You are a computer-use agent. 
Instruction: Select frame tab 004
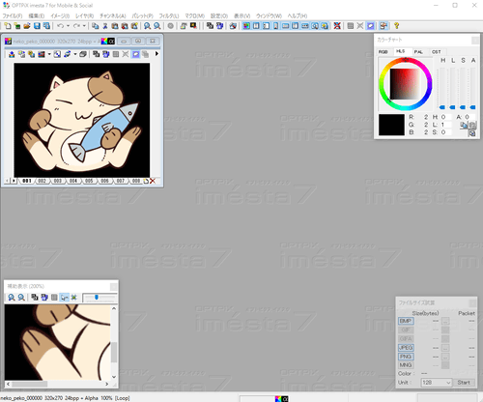tap(73, 181)
